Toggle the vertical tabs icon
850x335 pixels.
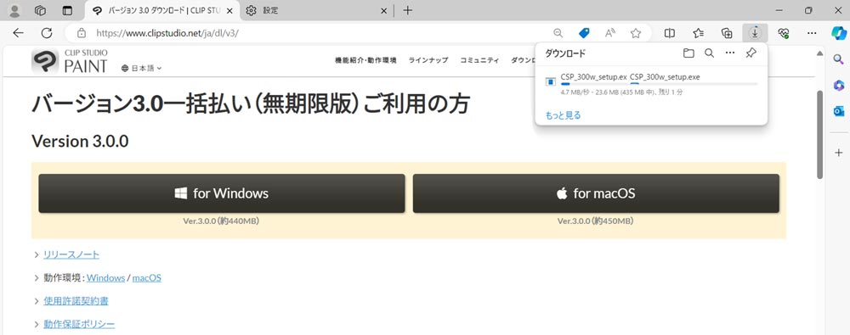coord(67,10)
